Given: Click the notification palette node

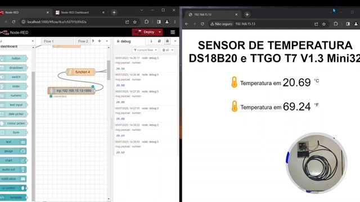Looking at the screenshot, I should click(x=13, y=179).
